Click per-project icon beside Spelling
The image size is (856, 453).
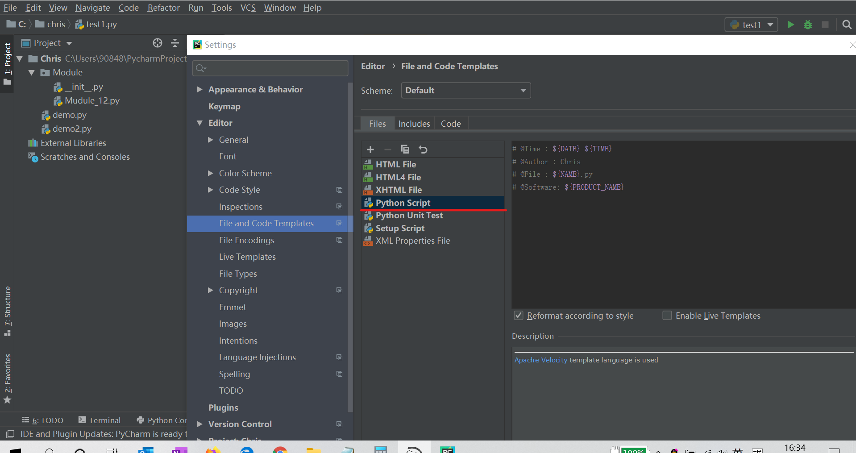[x=339, y=374]
